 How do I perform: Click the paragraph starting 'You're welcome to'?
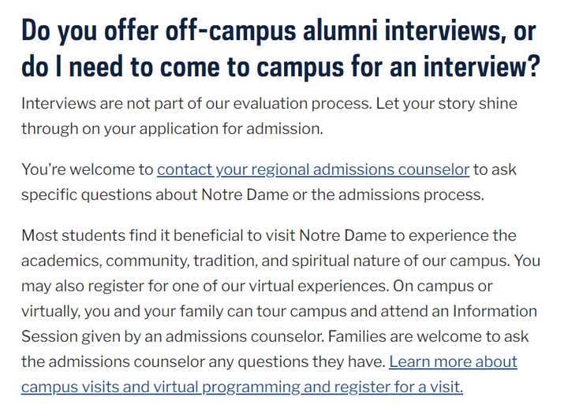coord(268,182)
